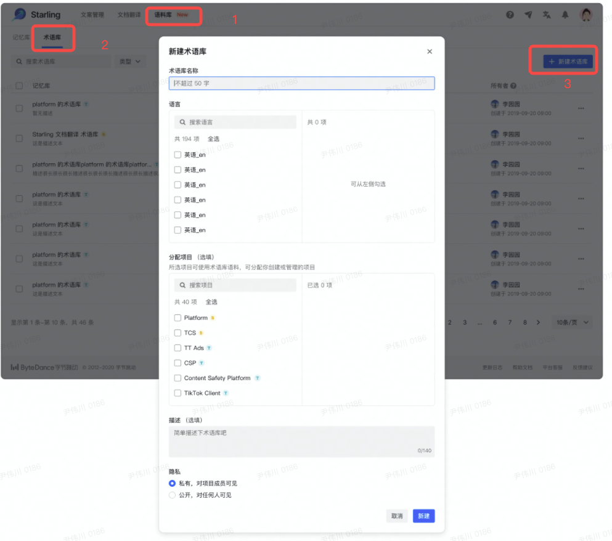Open the 文档翻译 menu item
Screen dimensions: 612x541
click(x=129, y=15)
